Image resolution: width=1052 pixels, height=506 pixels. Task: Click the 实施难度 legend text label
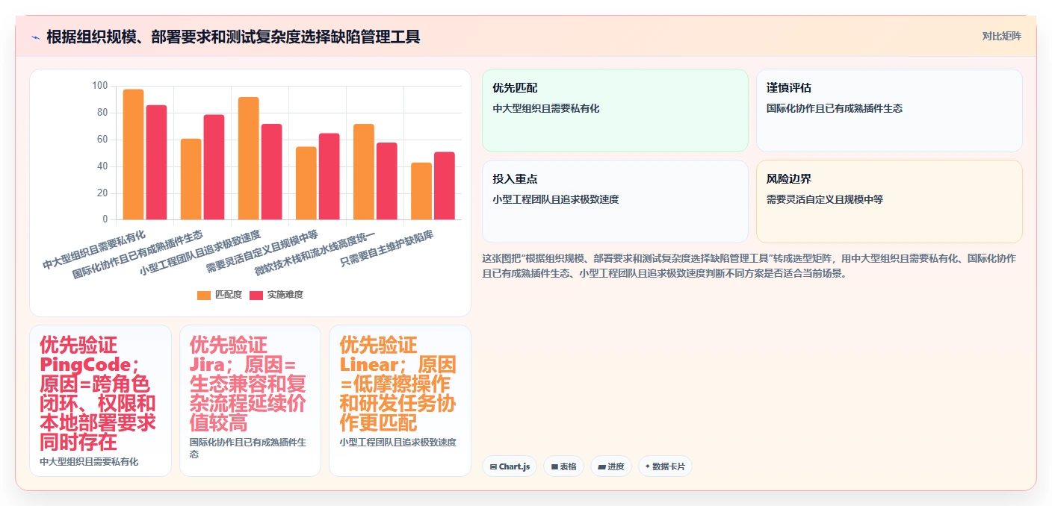point(285,296)
